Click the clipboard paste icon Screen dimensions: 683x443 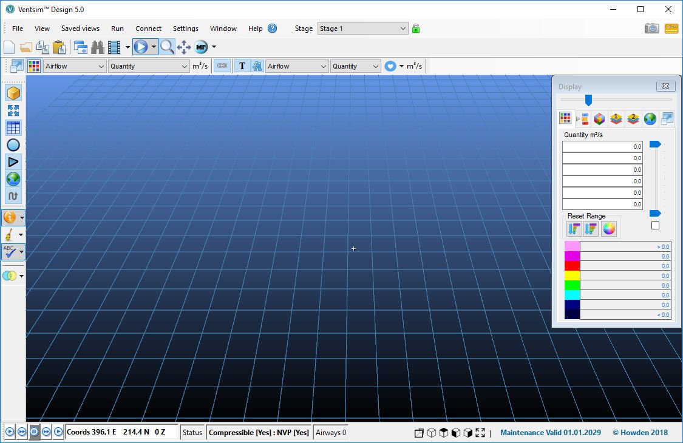[59, 47]
